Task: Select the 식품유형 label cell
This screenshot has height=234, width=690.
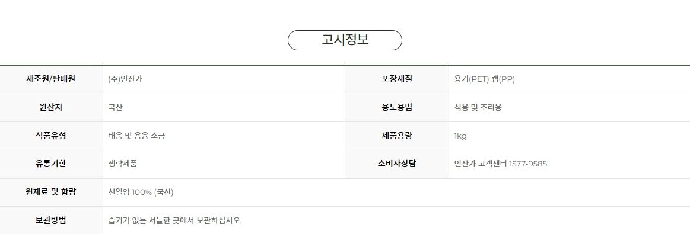Action: coord(51,136)
